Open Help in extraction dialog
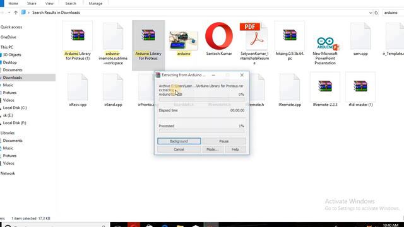 point(235,149)
